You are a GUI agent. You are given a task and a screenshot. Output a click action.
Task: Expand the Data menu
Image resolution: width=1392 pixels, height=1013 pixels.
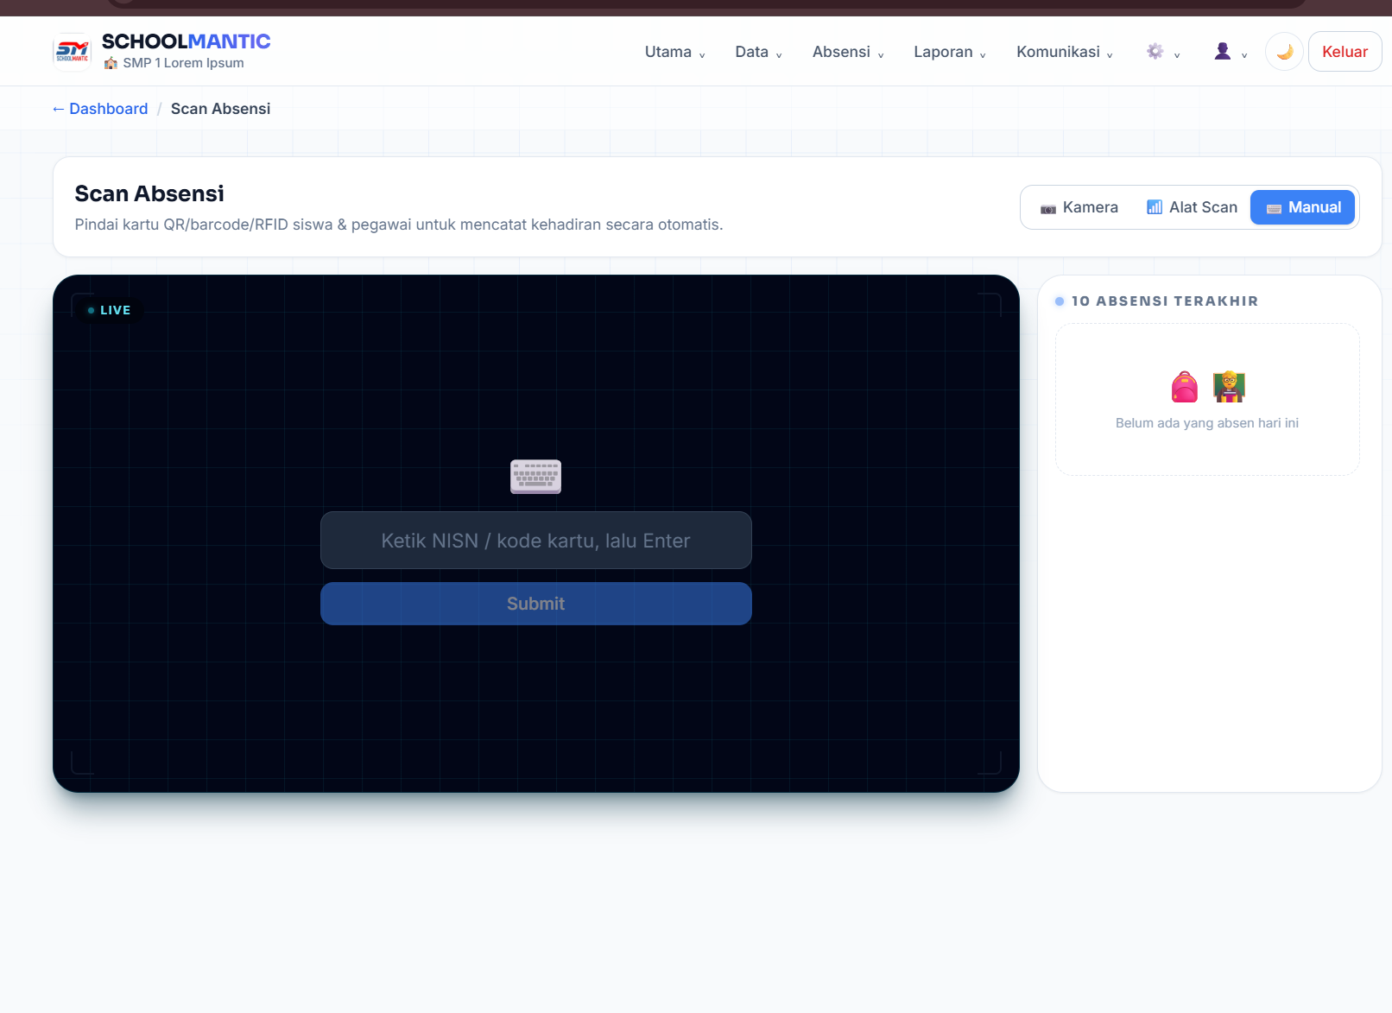coord(758,52)
